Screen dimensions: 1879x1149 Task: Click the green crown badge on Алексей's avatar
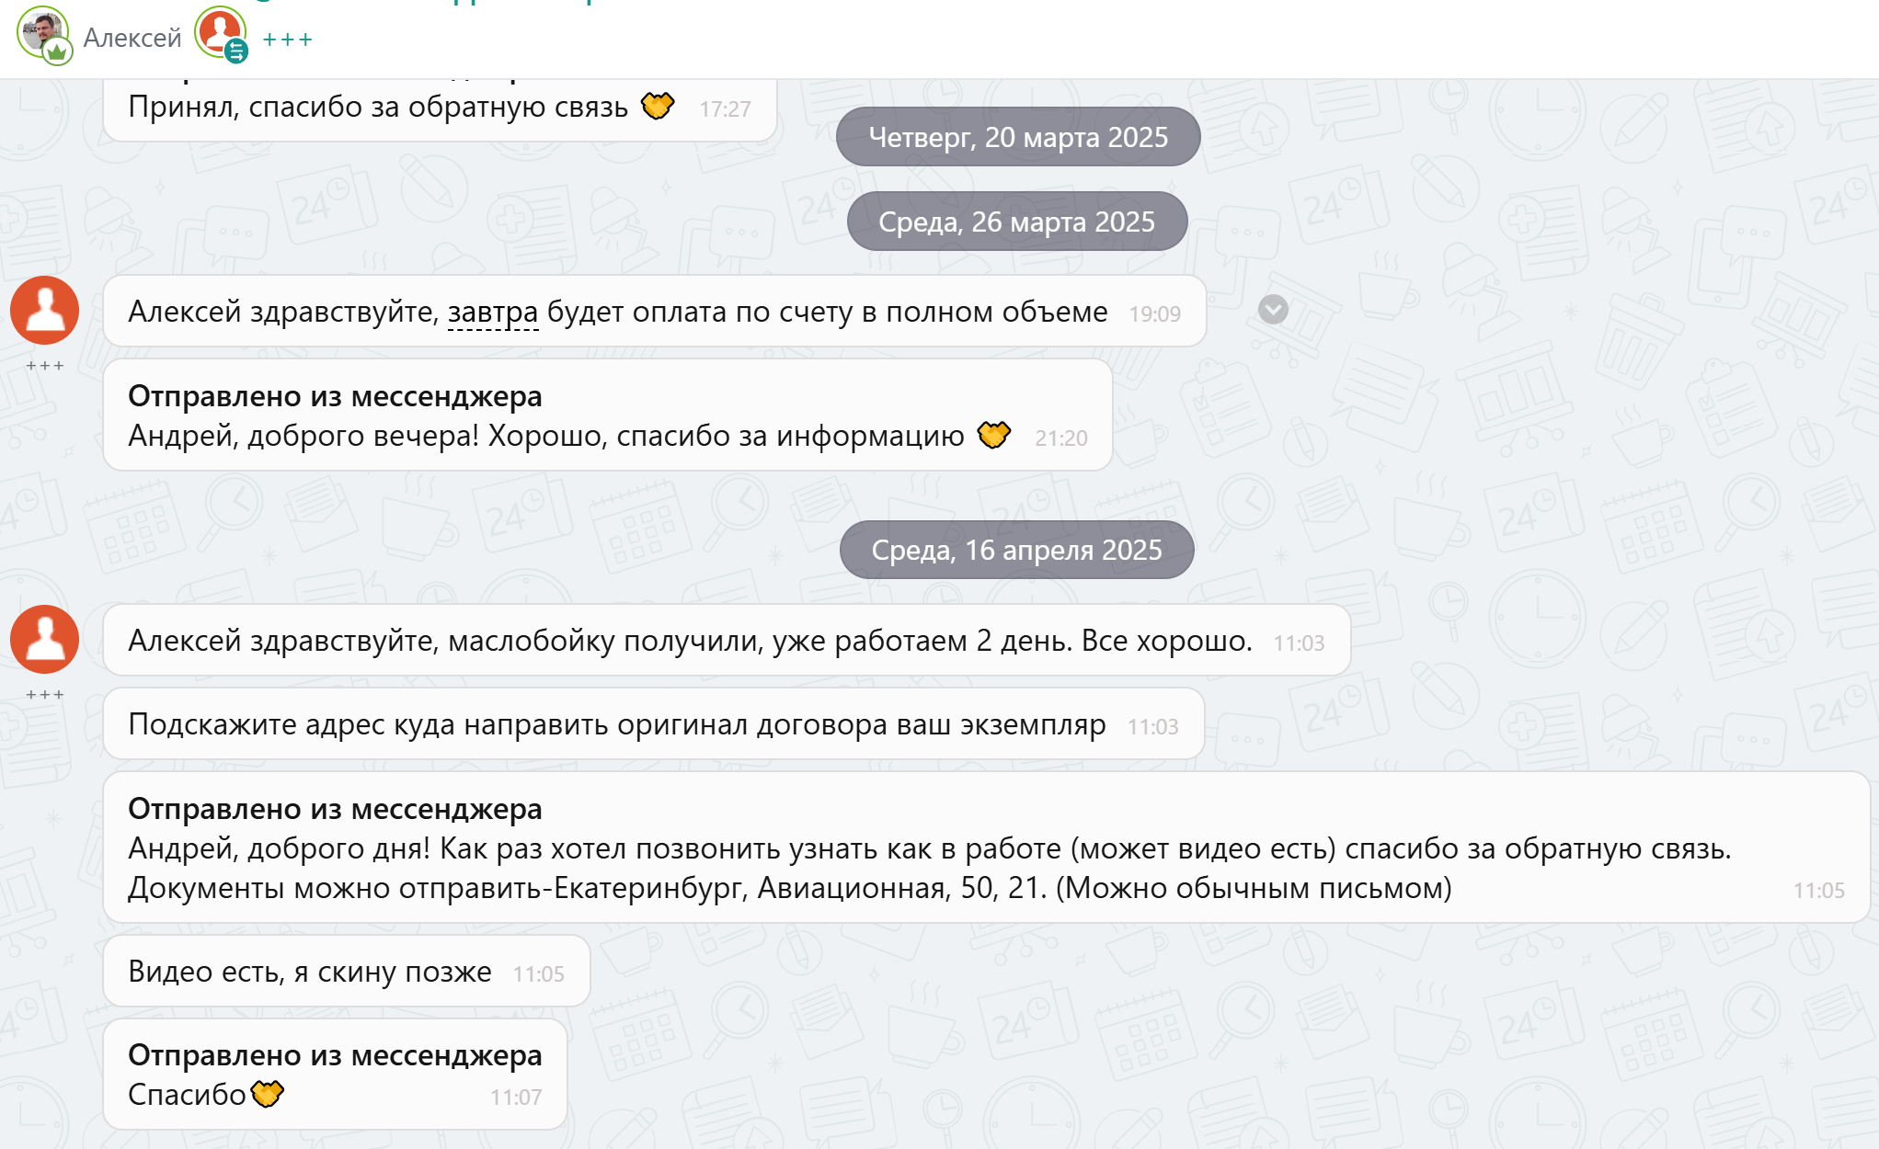(x=58, y=52)
